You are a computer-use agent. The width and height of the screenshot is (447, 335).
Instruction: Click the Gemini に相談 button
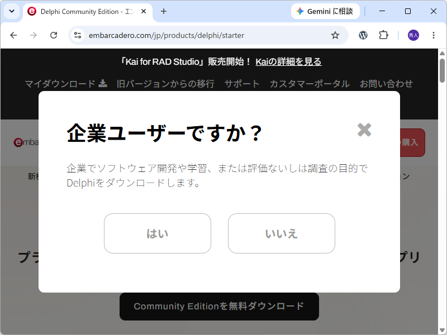coord(325,11)
